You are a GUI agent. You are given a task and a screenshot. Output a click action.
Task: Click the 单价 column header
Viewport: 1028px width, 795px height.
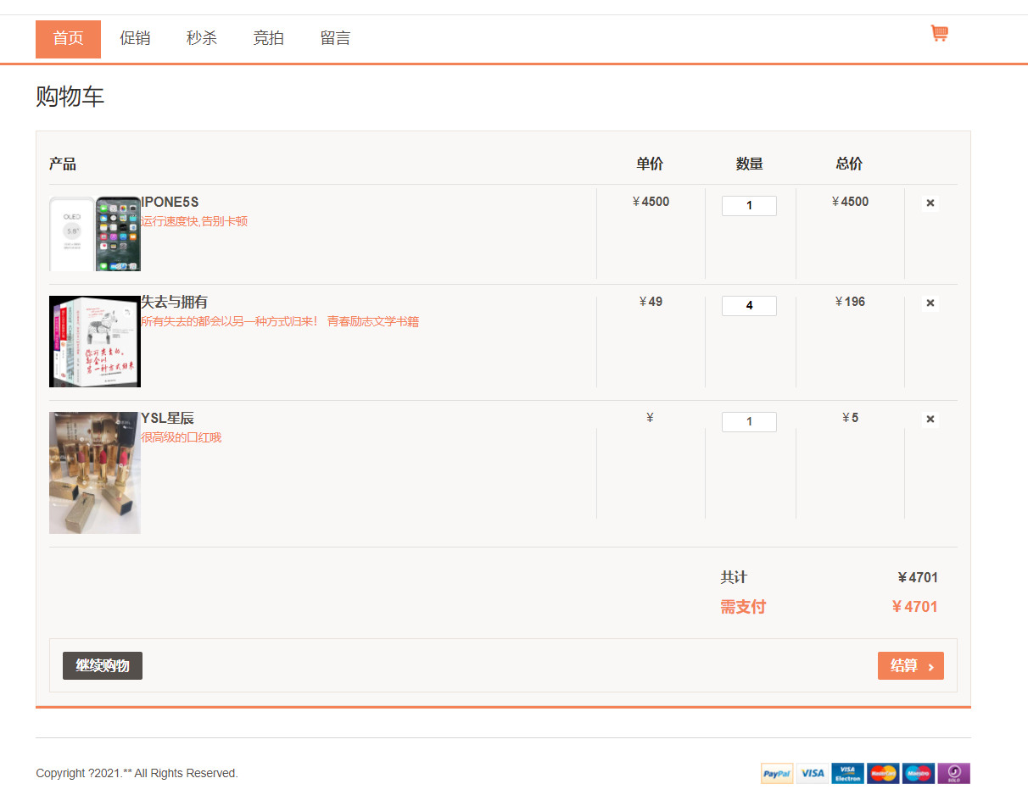click(x=650, y=164)
